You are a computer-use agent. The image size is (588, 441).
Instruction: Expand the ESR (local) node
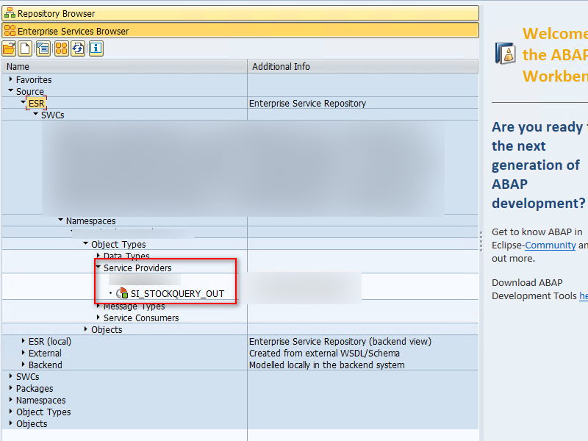point(21,341)
